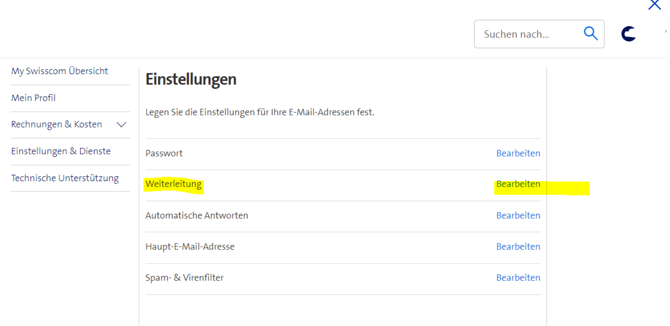
Task: Select the Haupt-E-Mail-Adresse row label
Action: [x=190, y=247]
